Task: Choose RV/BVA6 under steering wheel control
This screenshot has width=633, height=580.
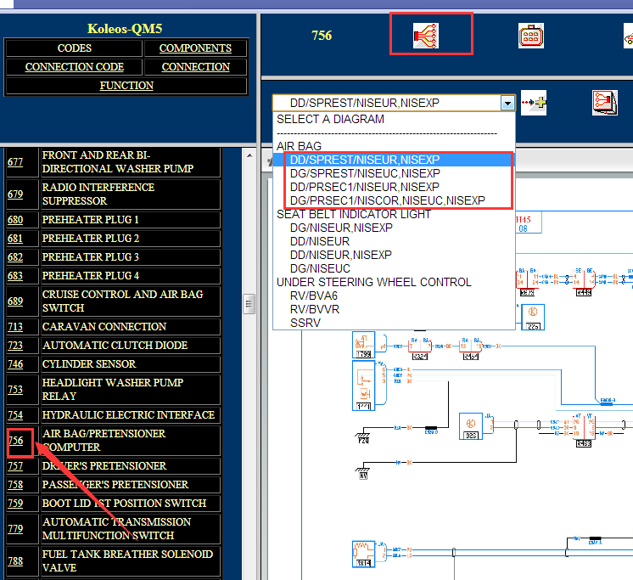Action: coord(314,296)
